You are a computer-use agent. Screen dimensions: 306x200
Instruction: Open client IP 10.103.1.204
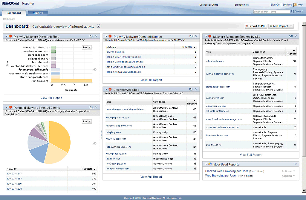tap(14, 189)
